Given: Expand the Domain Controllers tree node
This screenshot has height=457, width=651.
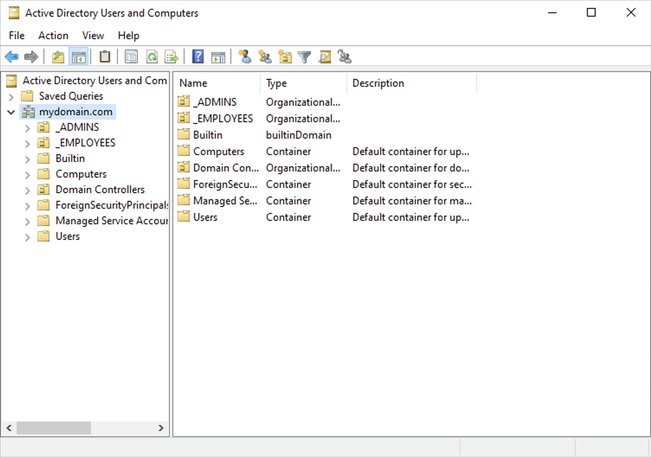Looking at the screenshot, I should click(28, 190).
